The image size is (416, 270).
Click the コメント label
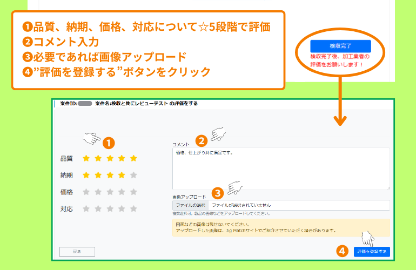pyautogui.click(x=180, y=144)
